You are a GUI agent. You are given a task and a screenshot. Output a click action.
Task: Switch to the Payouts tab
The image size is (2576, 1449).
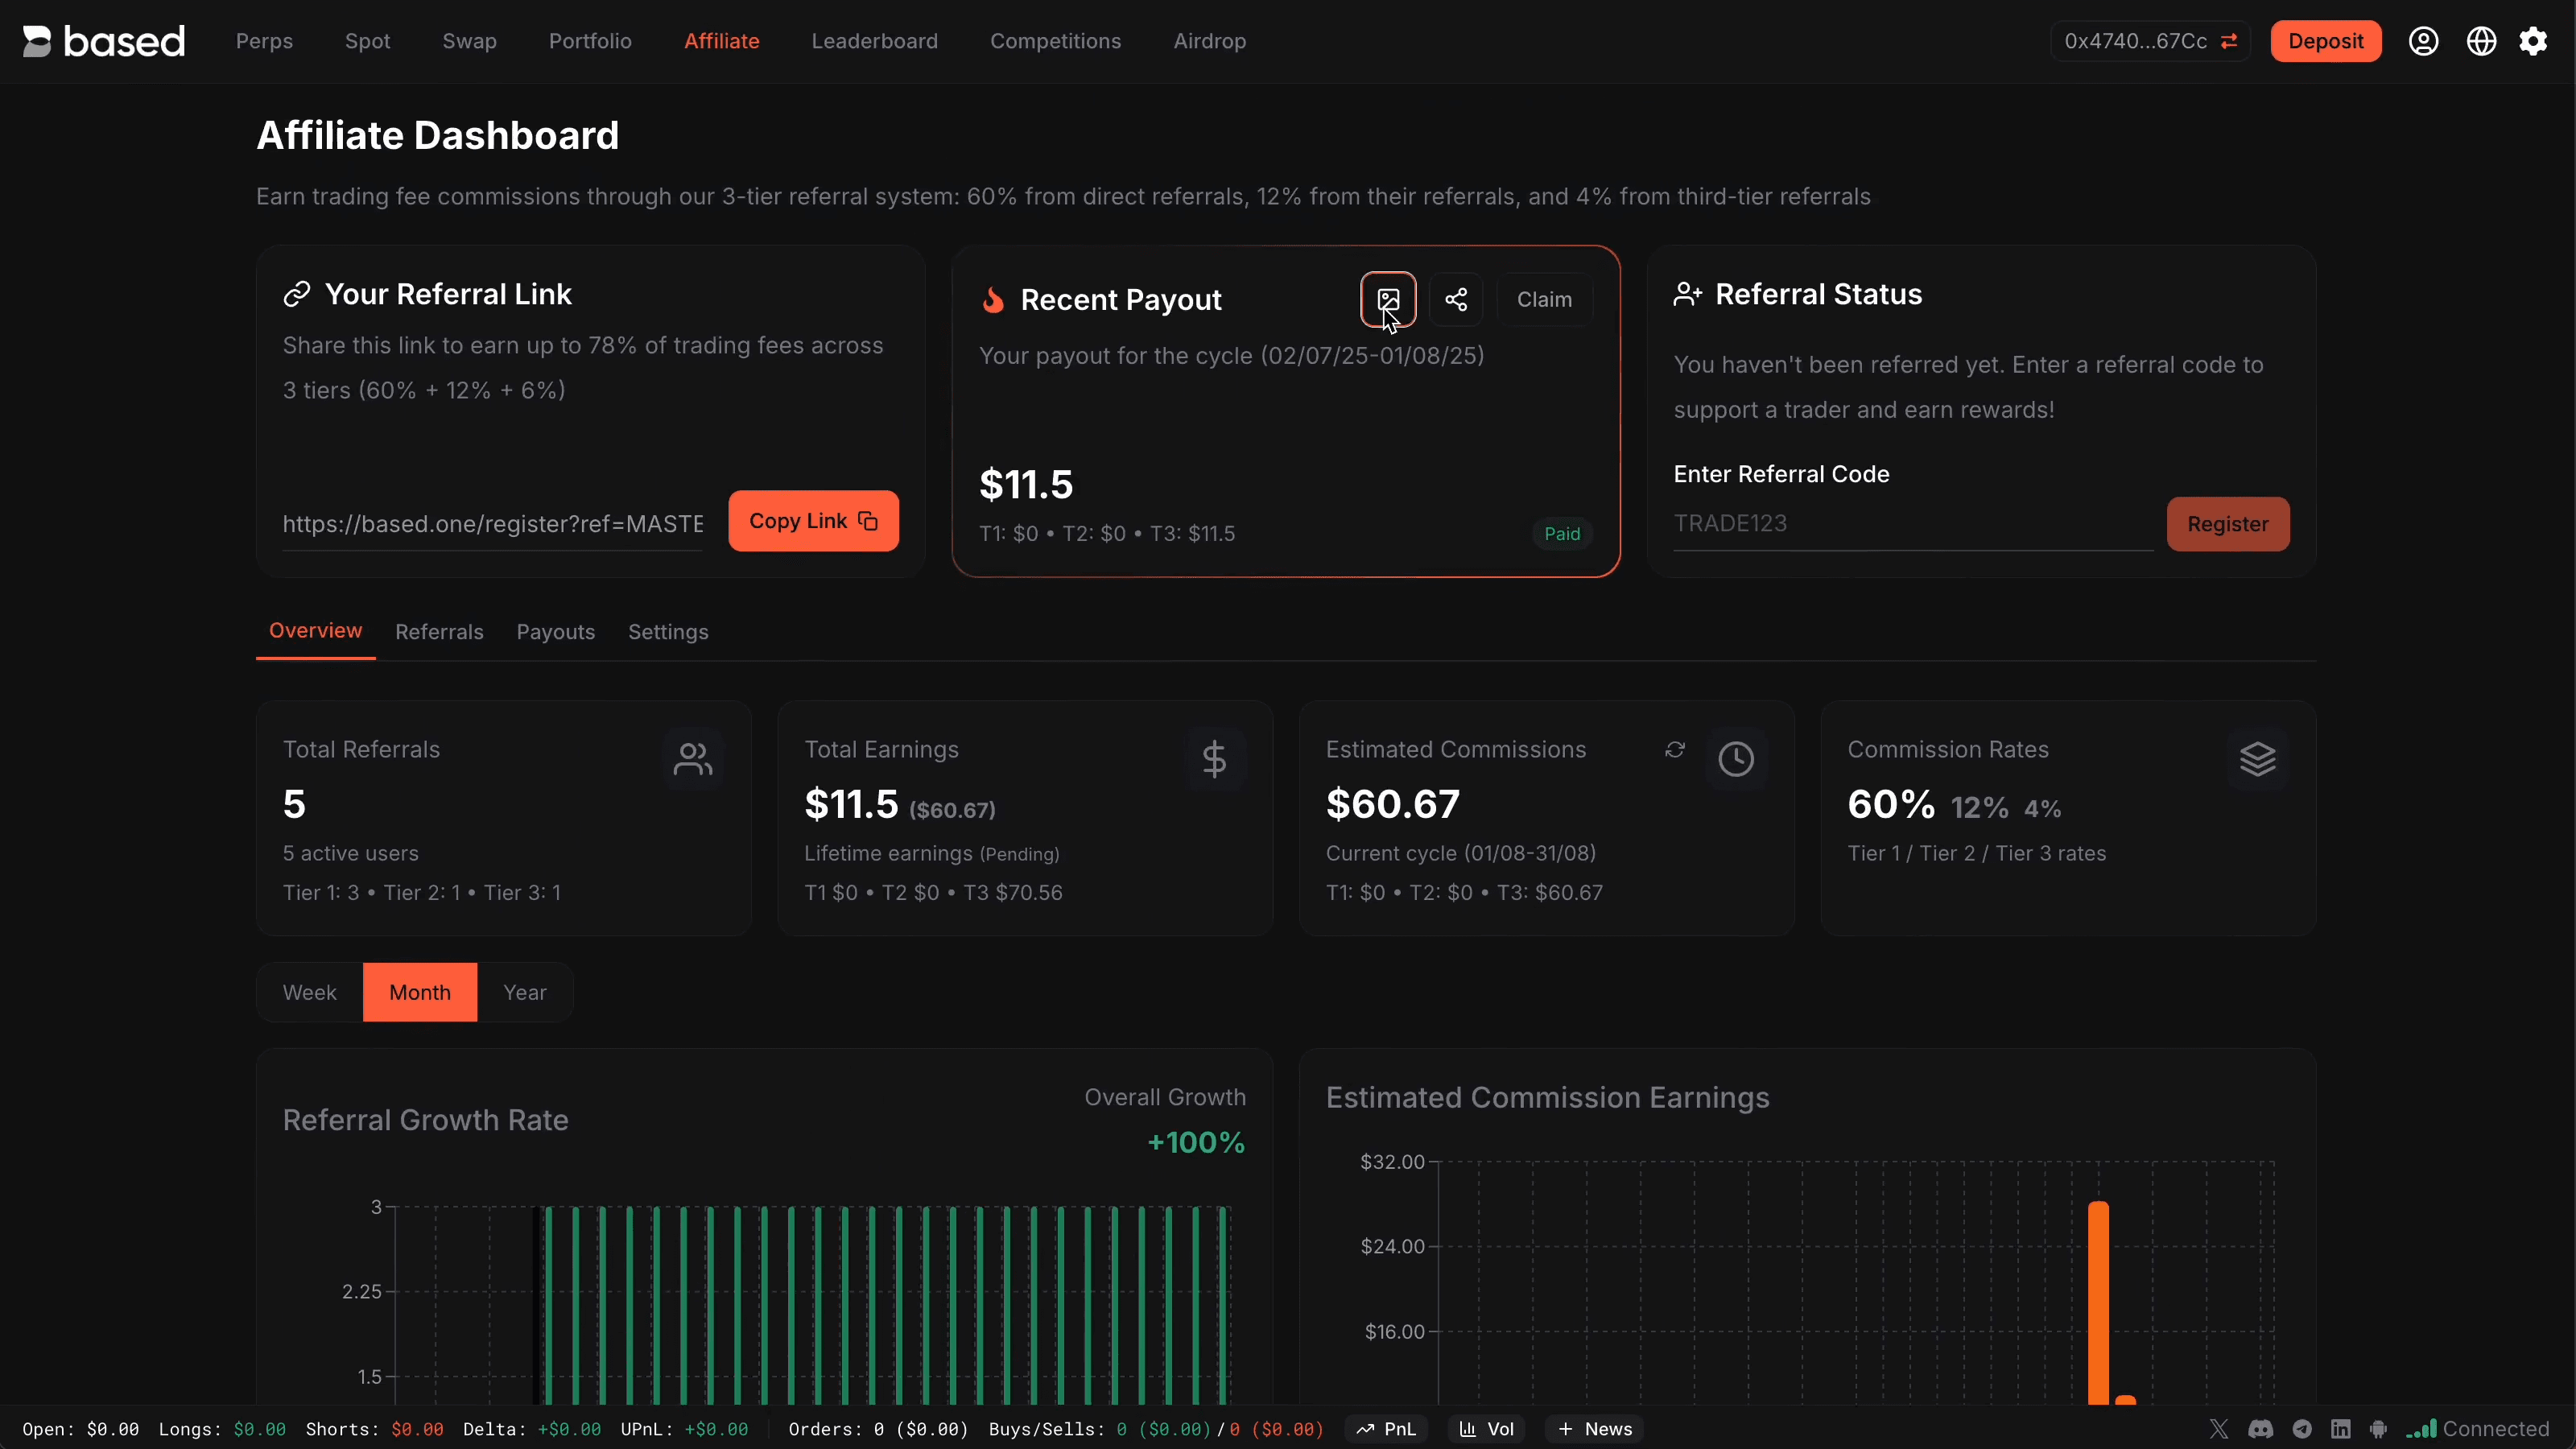[556, 632]
